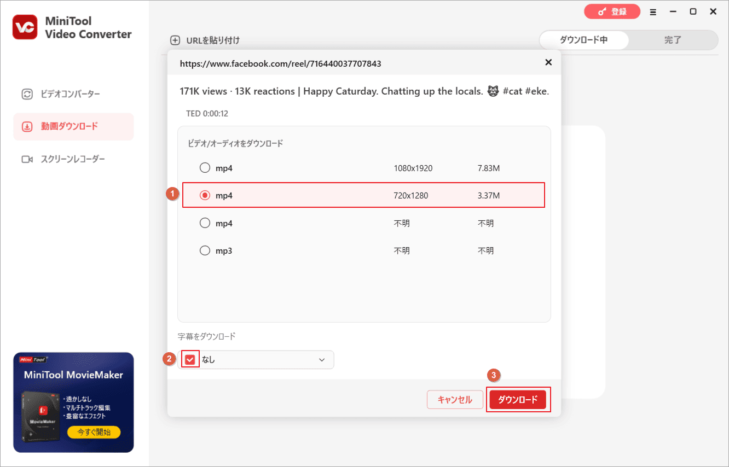Minimize the MiniTool window
The height and width of the screenshot is (467, 729).
[x=673, y=11]
